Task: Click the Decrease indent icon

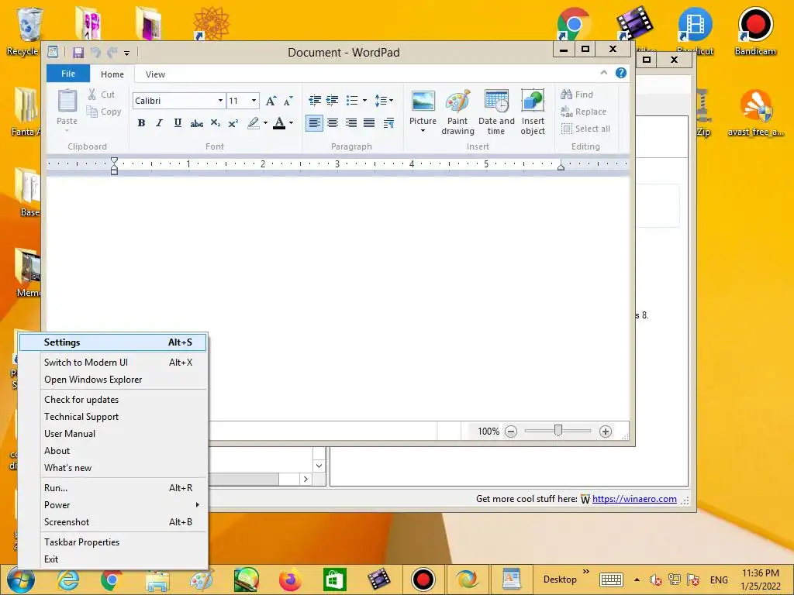Action: click(315, 101)
